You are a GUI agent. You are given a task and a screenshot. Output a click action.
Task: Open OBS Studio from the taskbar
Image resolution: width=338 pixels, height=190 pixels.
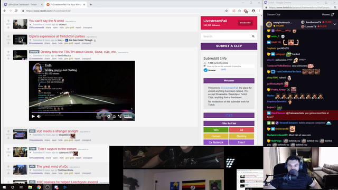[x=48, y=187]
